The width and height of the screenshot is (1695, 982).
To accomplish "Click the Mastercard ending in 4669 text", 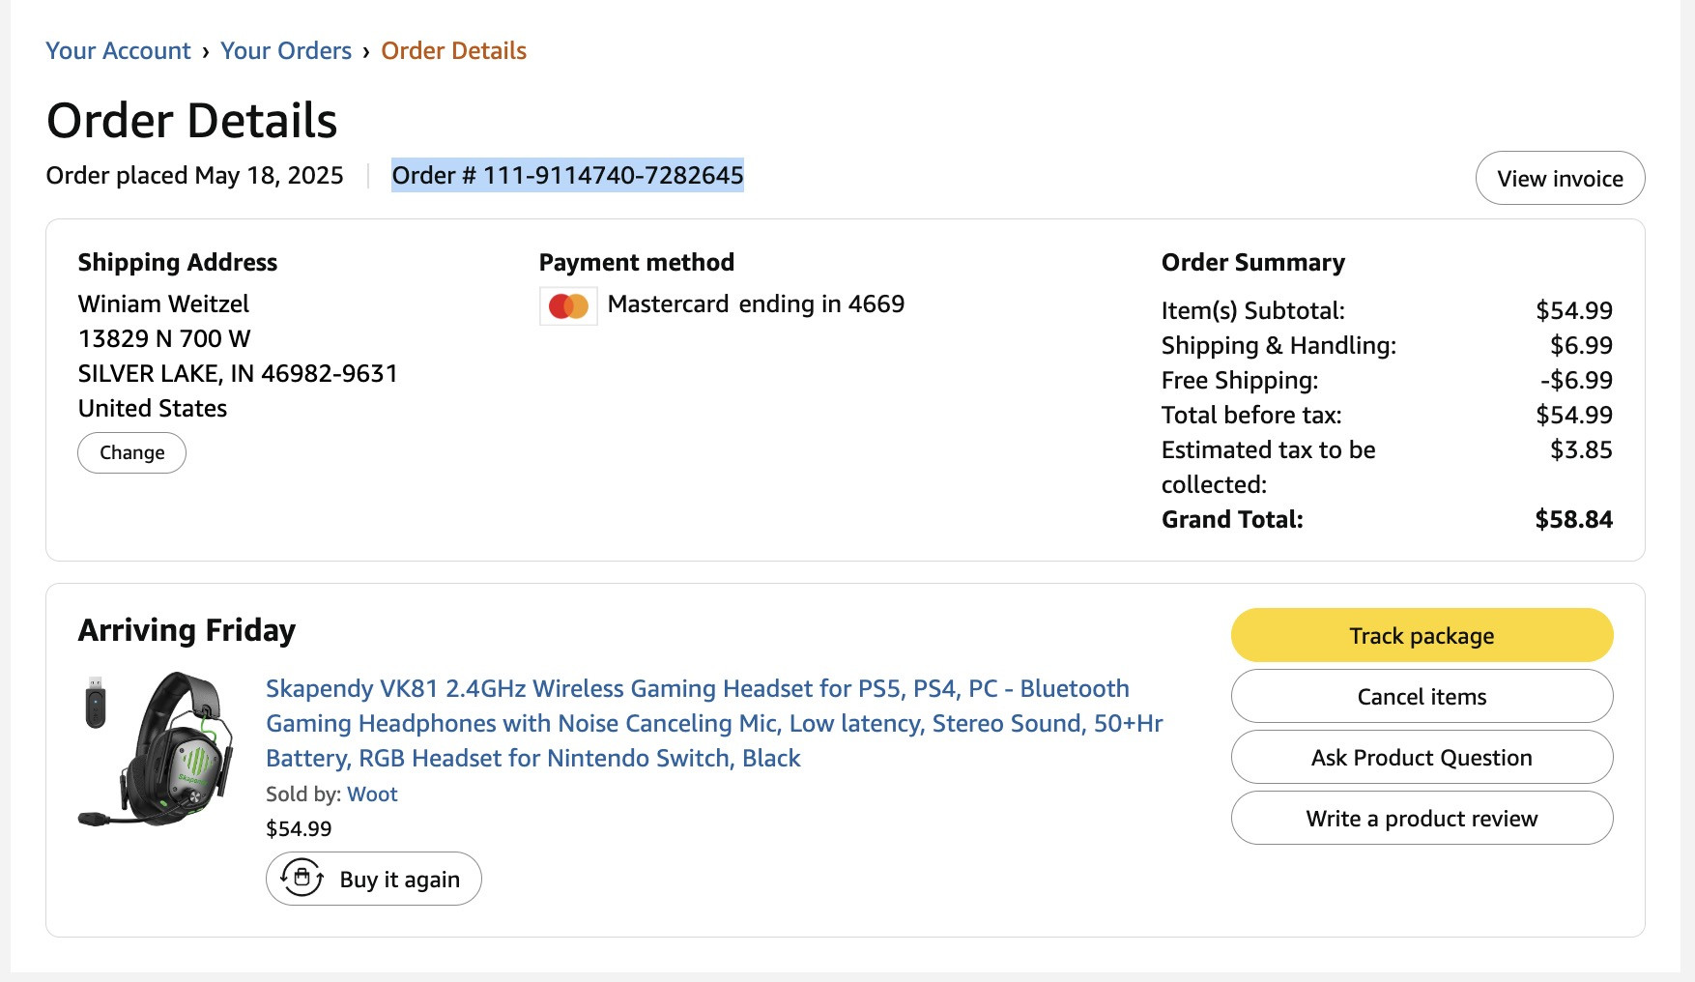I will (756, 303).
